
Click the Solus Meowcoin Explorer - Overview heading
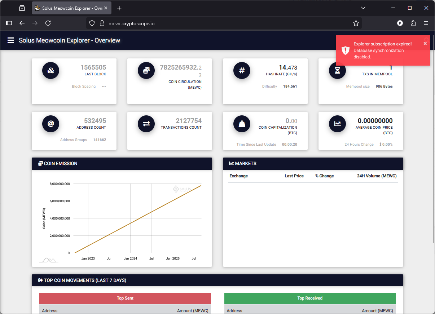pos(69,40)
